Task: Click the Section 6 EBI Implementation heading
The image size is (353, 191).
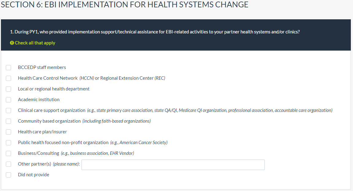Action: pyautogui.click(x=125, y=5)
